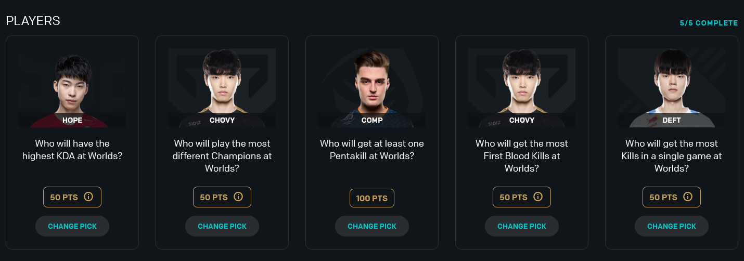Change pick for most First Blood Kills
744x261 pixels.
pos(522,226)
